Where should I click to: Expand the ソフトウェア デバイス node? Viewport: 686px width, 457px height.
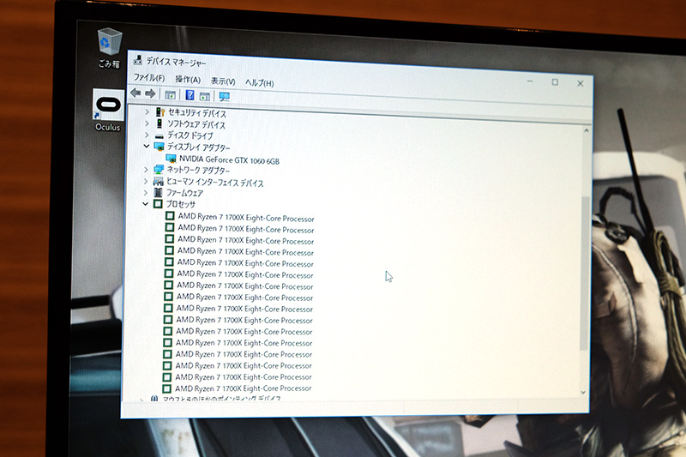pos(147,123)
